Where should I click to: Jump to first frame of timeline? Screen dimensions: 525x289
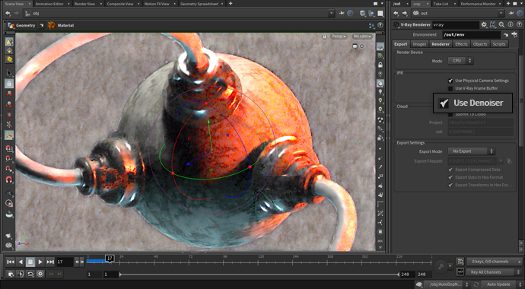(11, 262)
